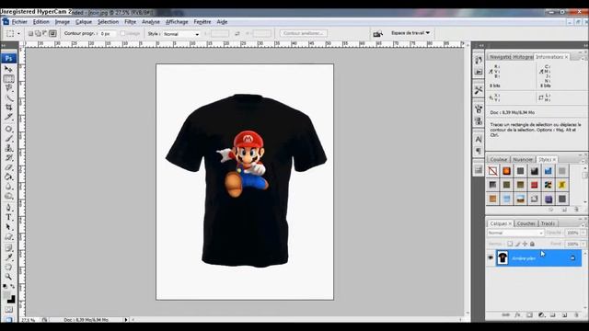Select the Paint Bucket tool
589x331 pixels.
click(x=8, y=177)
